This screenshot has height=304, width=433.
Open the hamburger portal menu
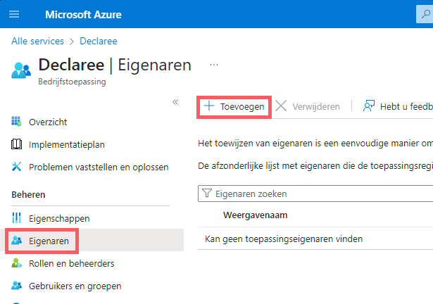(x=15, y=14)
